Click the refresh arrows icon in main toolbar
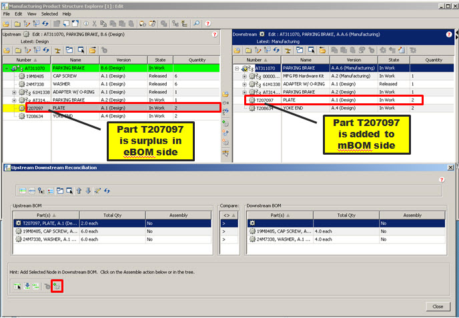 tap(45, 24)
